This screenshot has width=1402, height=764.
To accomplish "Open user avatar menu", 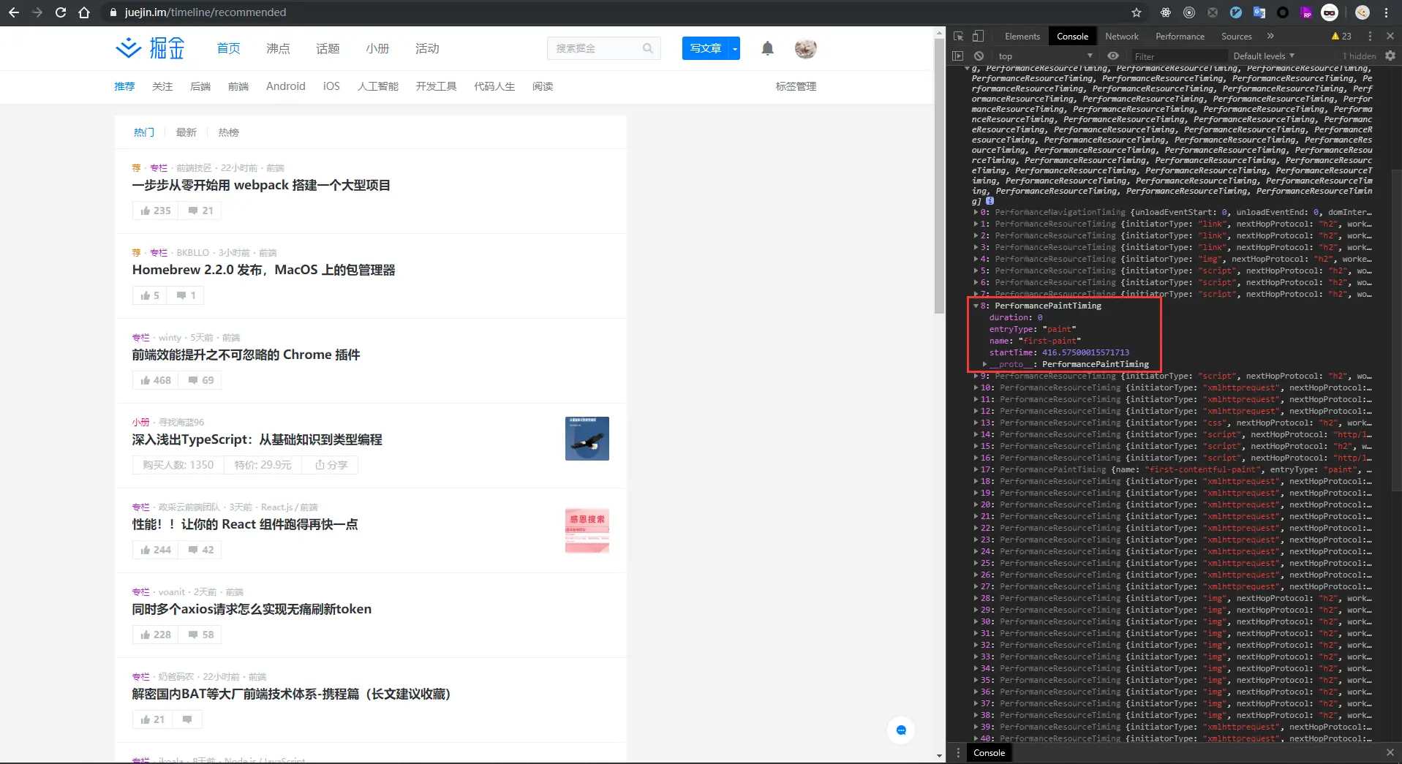I will [x=805, y=48].
